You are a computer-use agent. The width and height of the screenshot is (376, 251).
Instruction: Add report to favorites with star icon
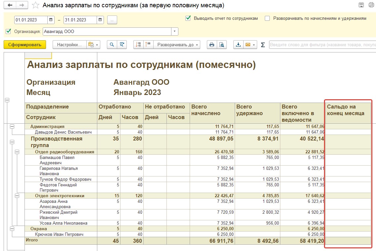tap(35, 5)
